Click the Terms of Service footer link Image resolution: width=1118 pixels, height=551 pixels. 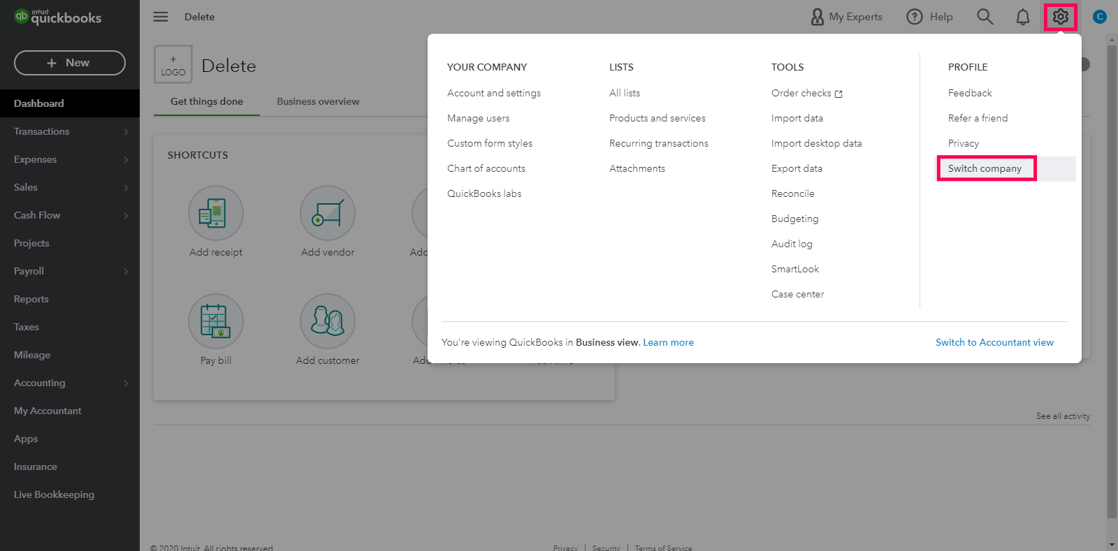click(663, 548)
